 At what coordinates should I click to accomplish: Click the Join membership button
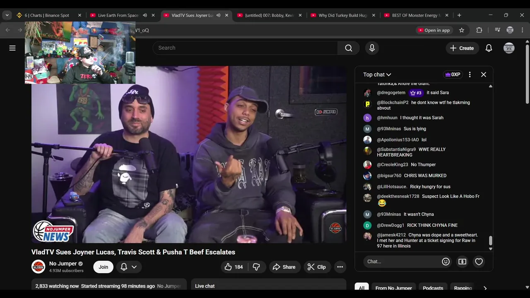[x=103, y=267]
